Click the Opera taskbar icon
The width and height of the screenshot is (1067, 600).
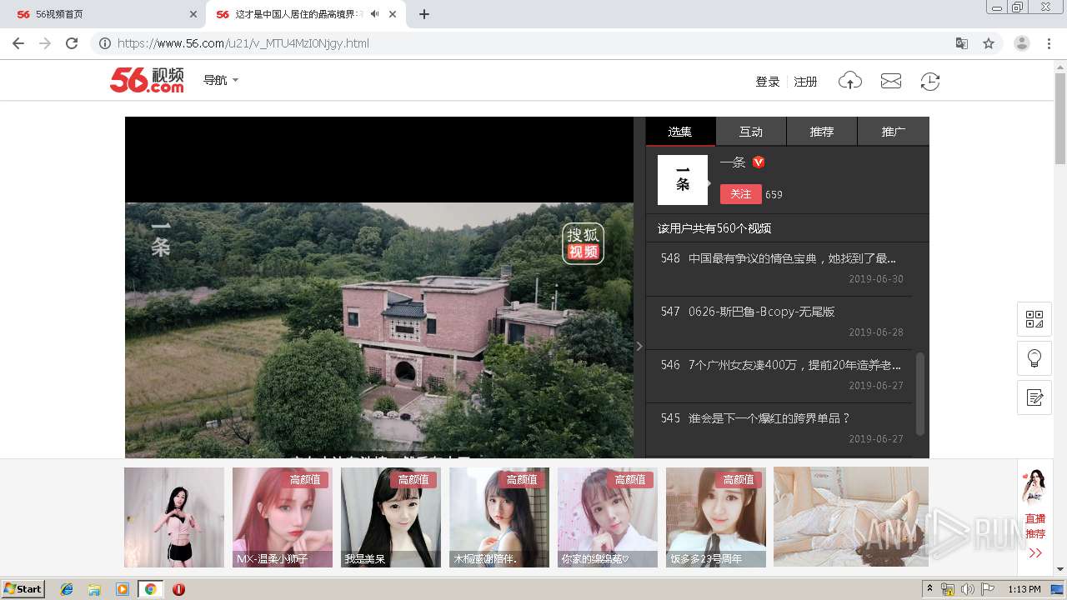[178, 589]
